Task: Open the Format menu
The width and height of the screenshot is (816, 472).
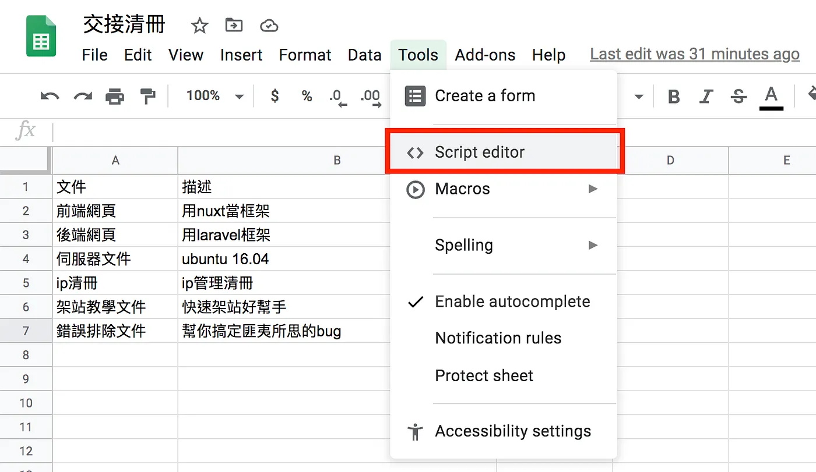Action: tap(305, 55)
